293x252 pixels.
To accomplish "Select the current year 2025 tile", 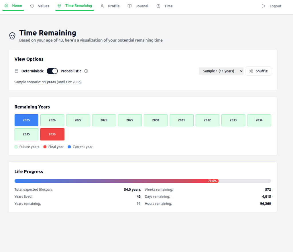I will point(26,120).
